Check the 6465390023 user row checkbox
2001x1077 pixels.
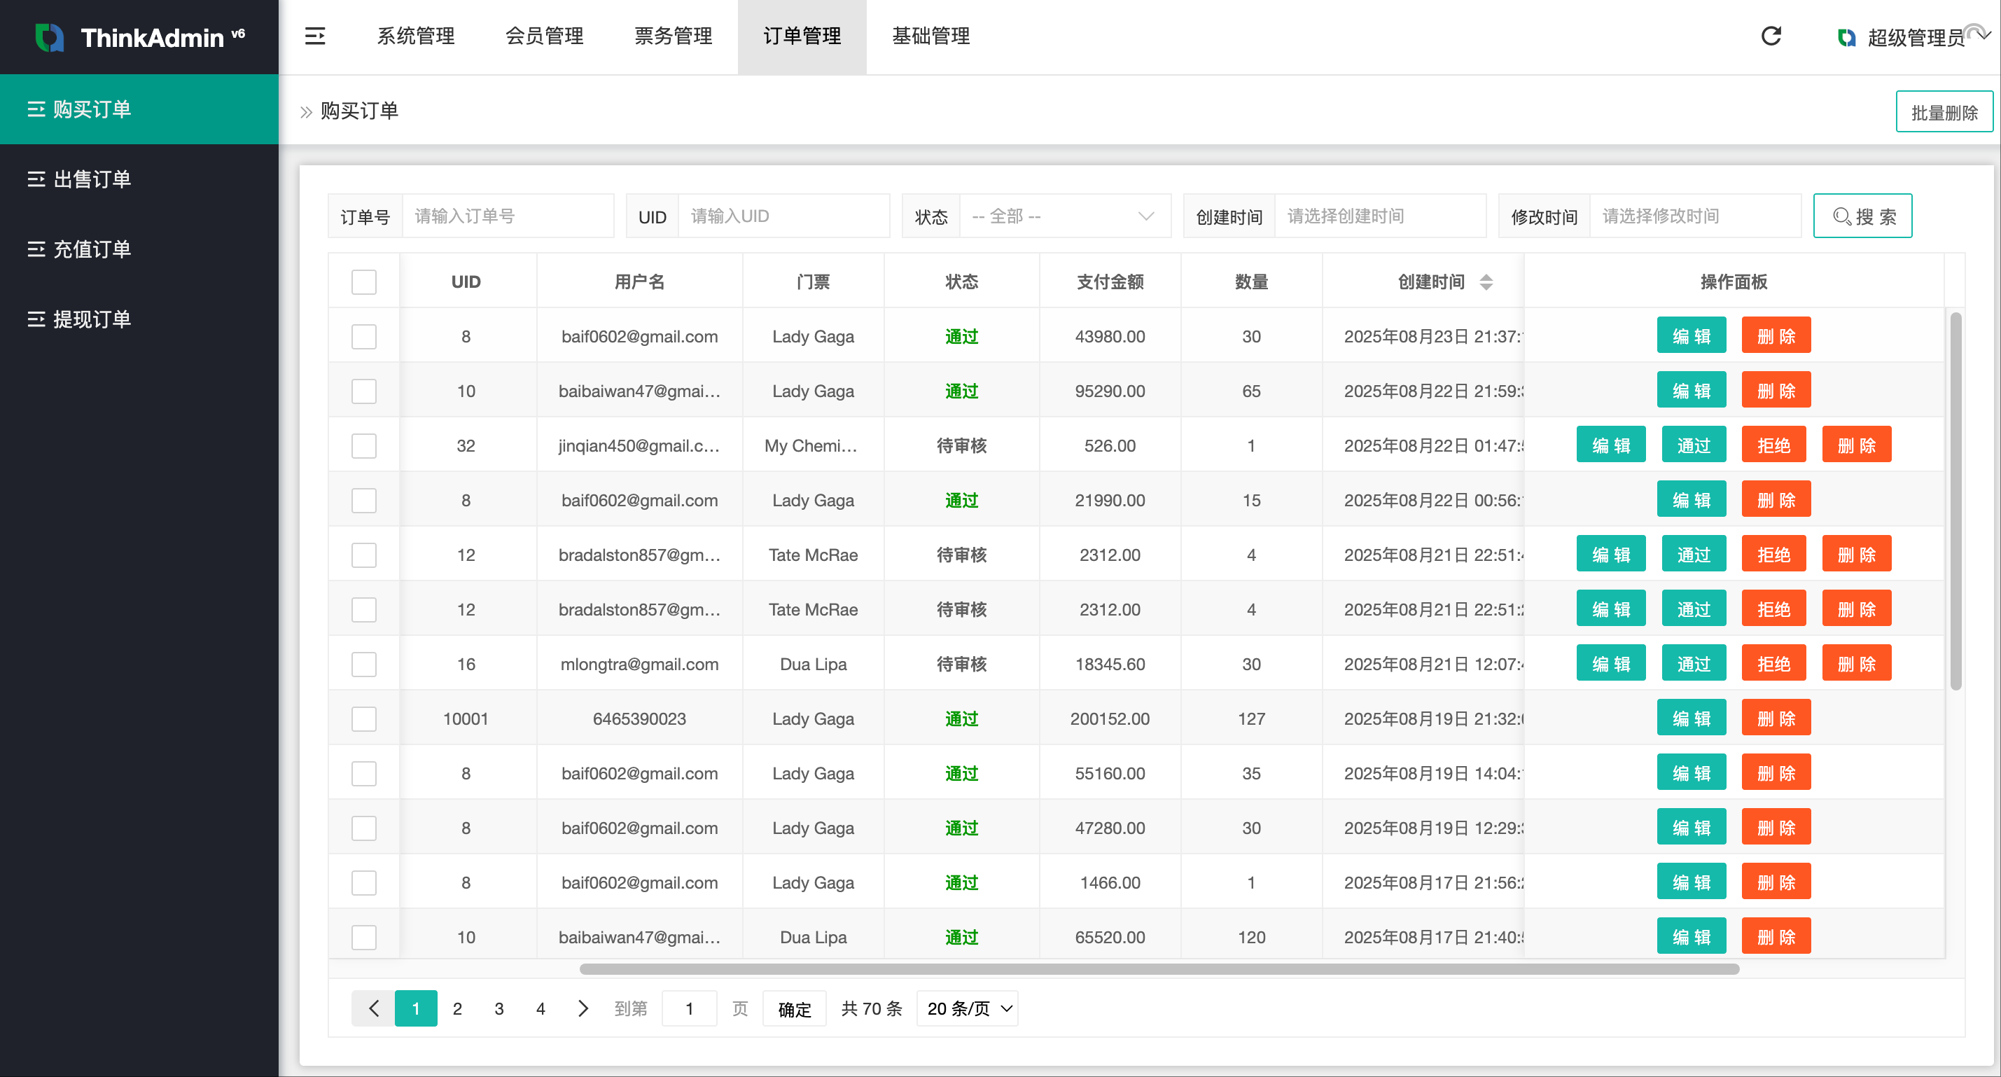click(x=363, y=718)
